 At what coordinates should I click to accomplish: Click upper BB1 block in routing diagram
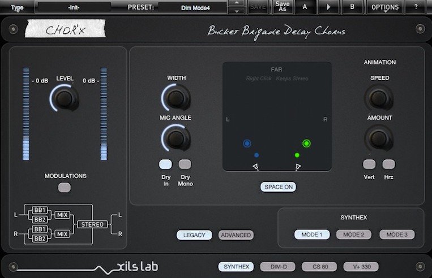(x=40, y=210)
